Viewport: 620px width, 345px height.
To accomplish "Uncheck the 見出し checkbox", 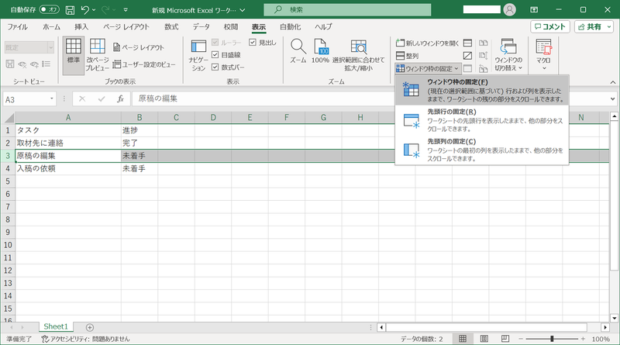I will pyautogui.click(x=253, y=43).
